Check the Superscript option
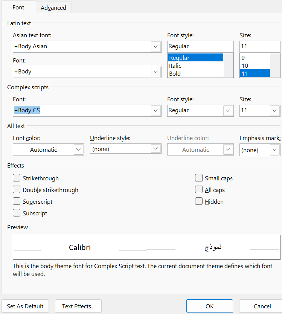The width and height of the screenshot is (282, 314). pyautogui.click(x=17, y=201)
